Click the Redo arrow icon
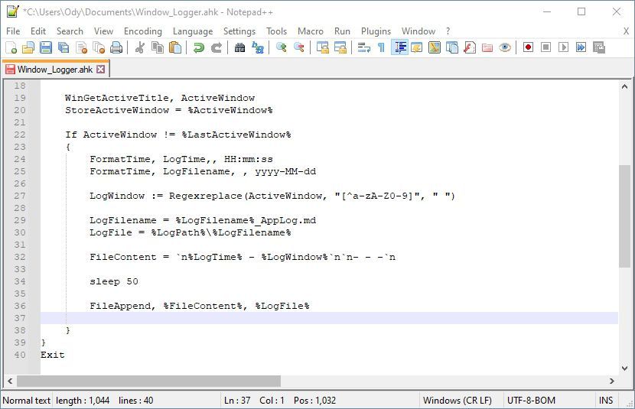635x409 pixels. pyautogui.click(x=217, y=47)
